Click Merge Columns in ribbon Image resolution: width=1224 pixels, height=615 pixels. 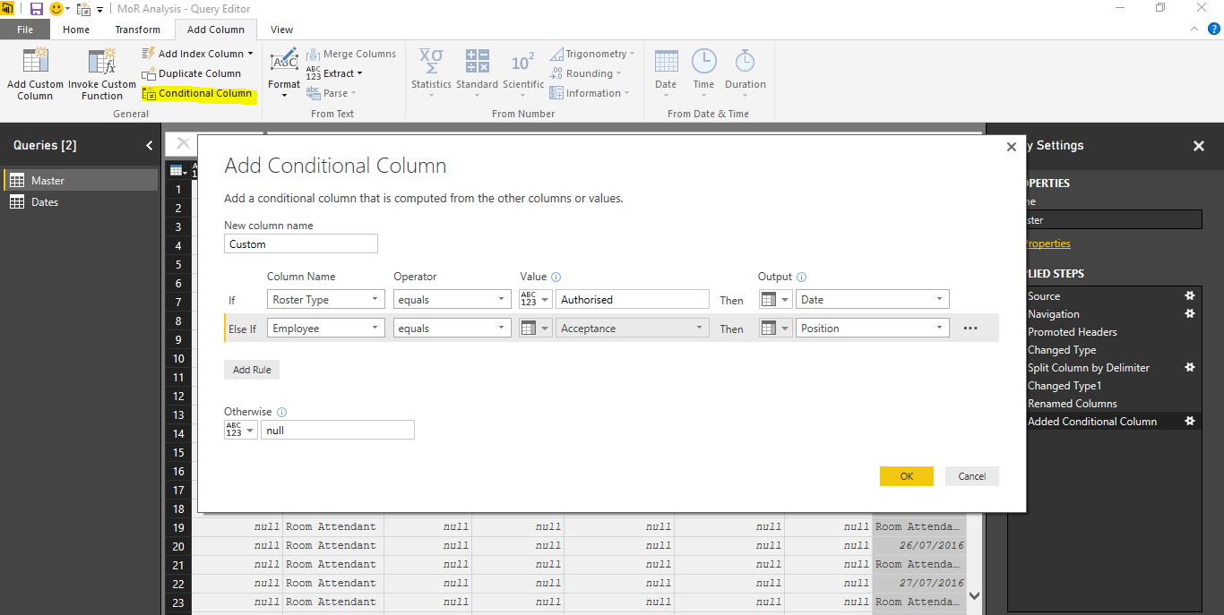click(350, 54)
